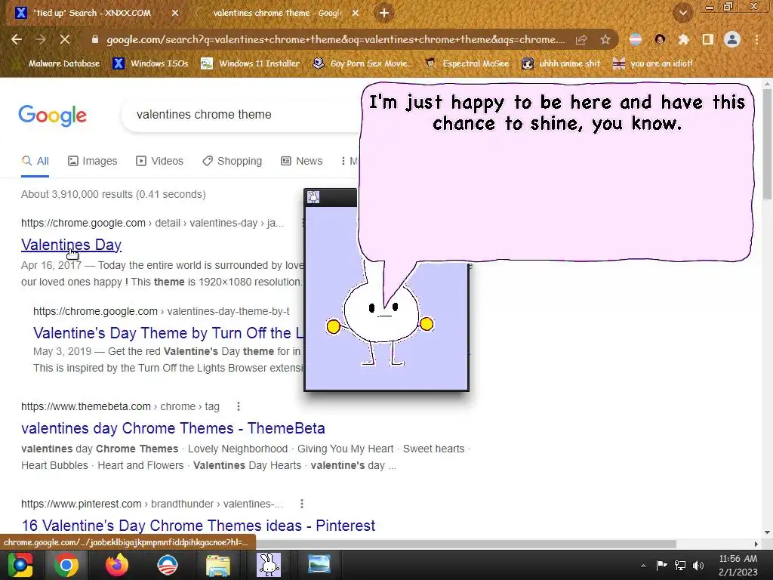Click the scroll right arrow on horizontal scrollbar
The height and width of the screenshot is (580, 773).
pyautogui.click(x=756, y=544)
